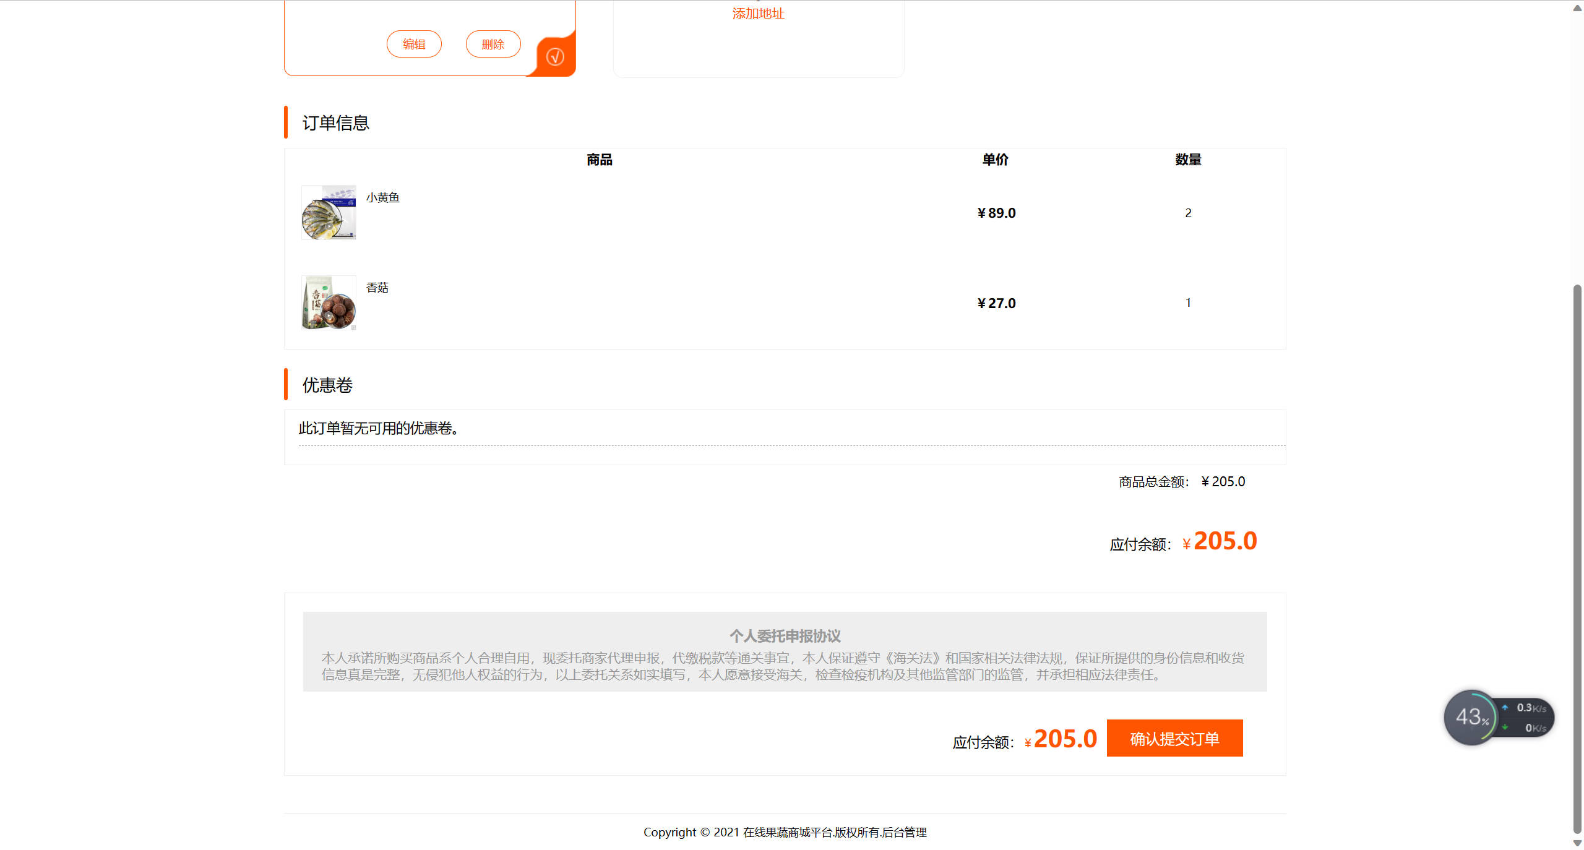Click the scrollbar down arrow at bottom right

pos(1577,843)
